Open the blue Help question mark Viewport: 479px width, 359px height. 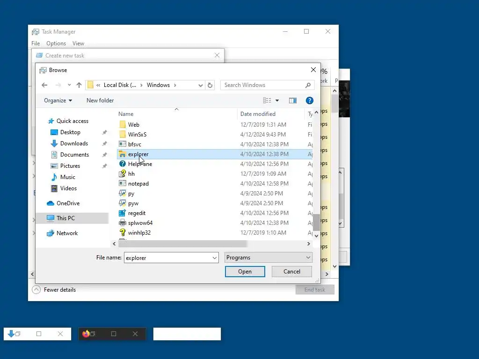(x=310, y=101)
